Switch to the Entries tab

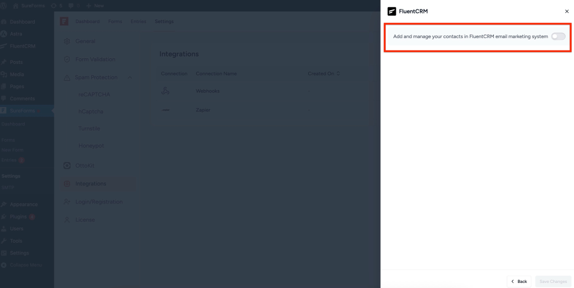point(138,22)
